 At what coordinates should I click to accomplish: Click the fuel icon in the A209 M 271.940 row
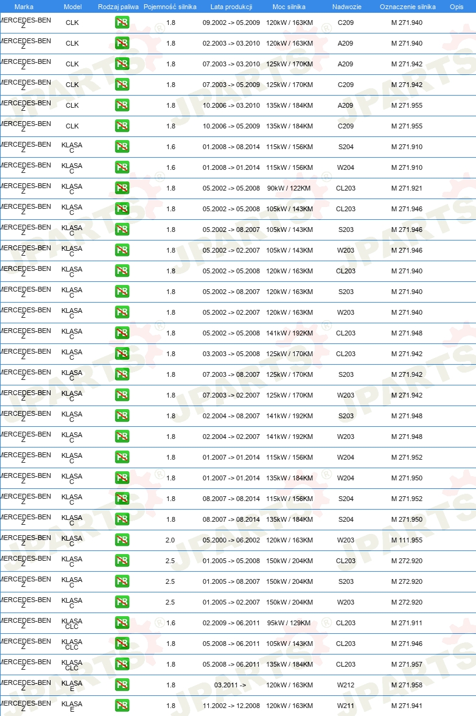pos(122,43)
